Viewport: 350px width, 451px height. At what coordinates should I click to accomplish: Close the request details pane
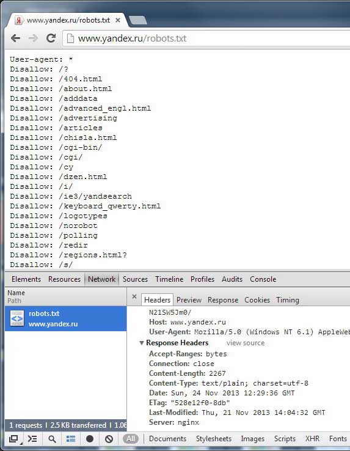134,296
